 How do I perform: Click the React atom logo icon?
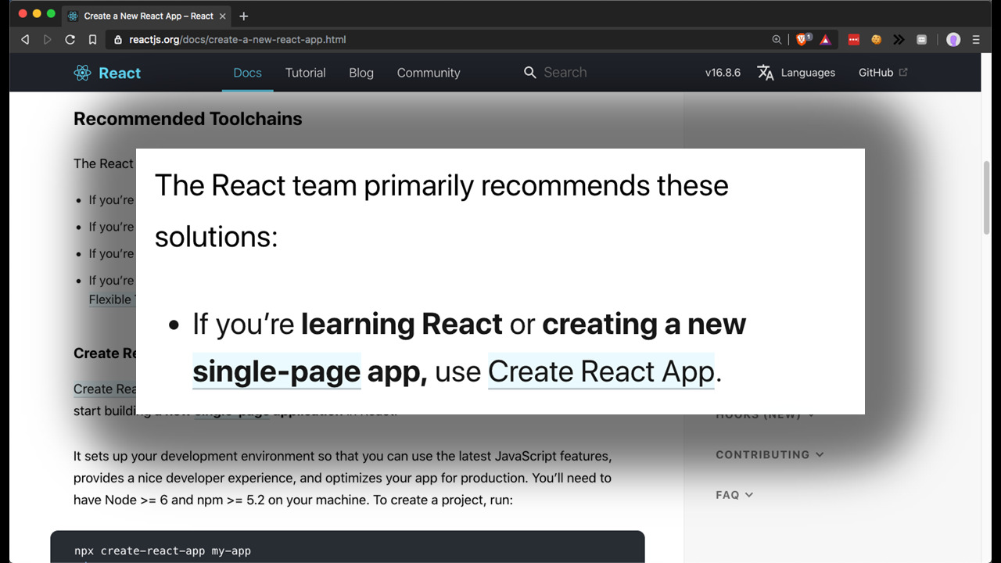82,73
